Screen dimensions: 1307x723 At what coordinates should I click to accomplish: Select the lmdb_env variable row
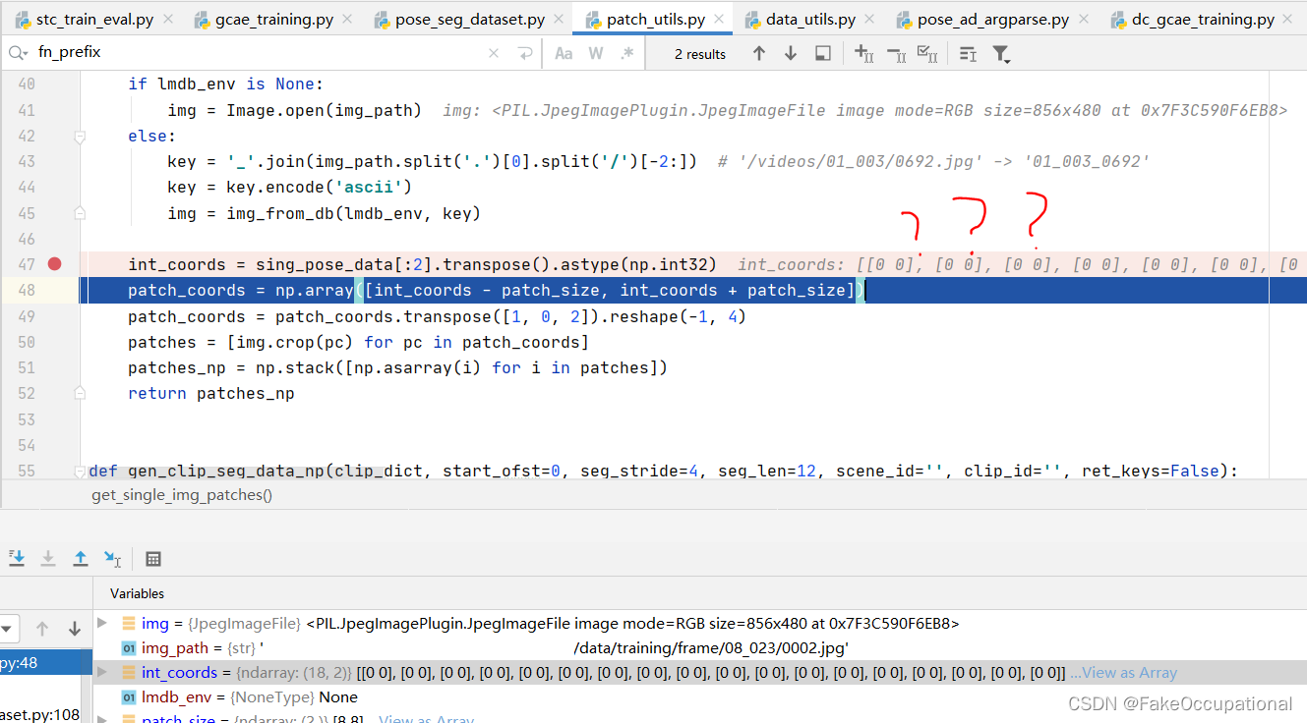coord(699,697)
